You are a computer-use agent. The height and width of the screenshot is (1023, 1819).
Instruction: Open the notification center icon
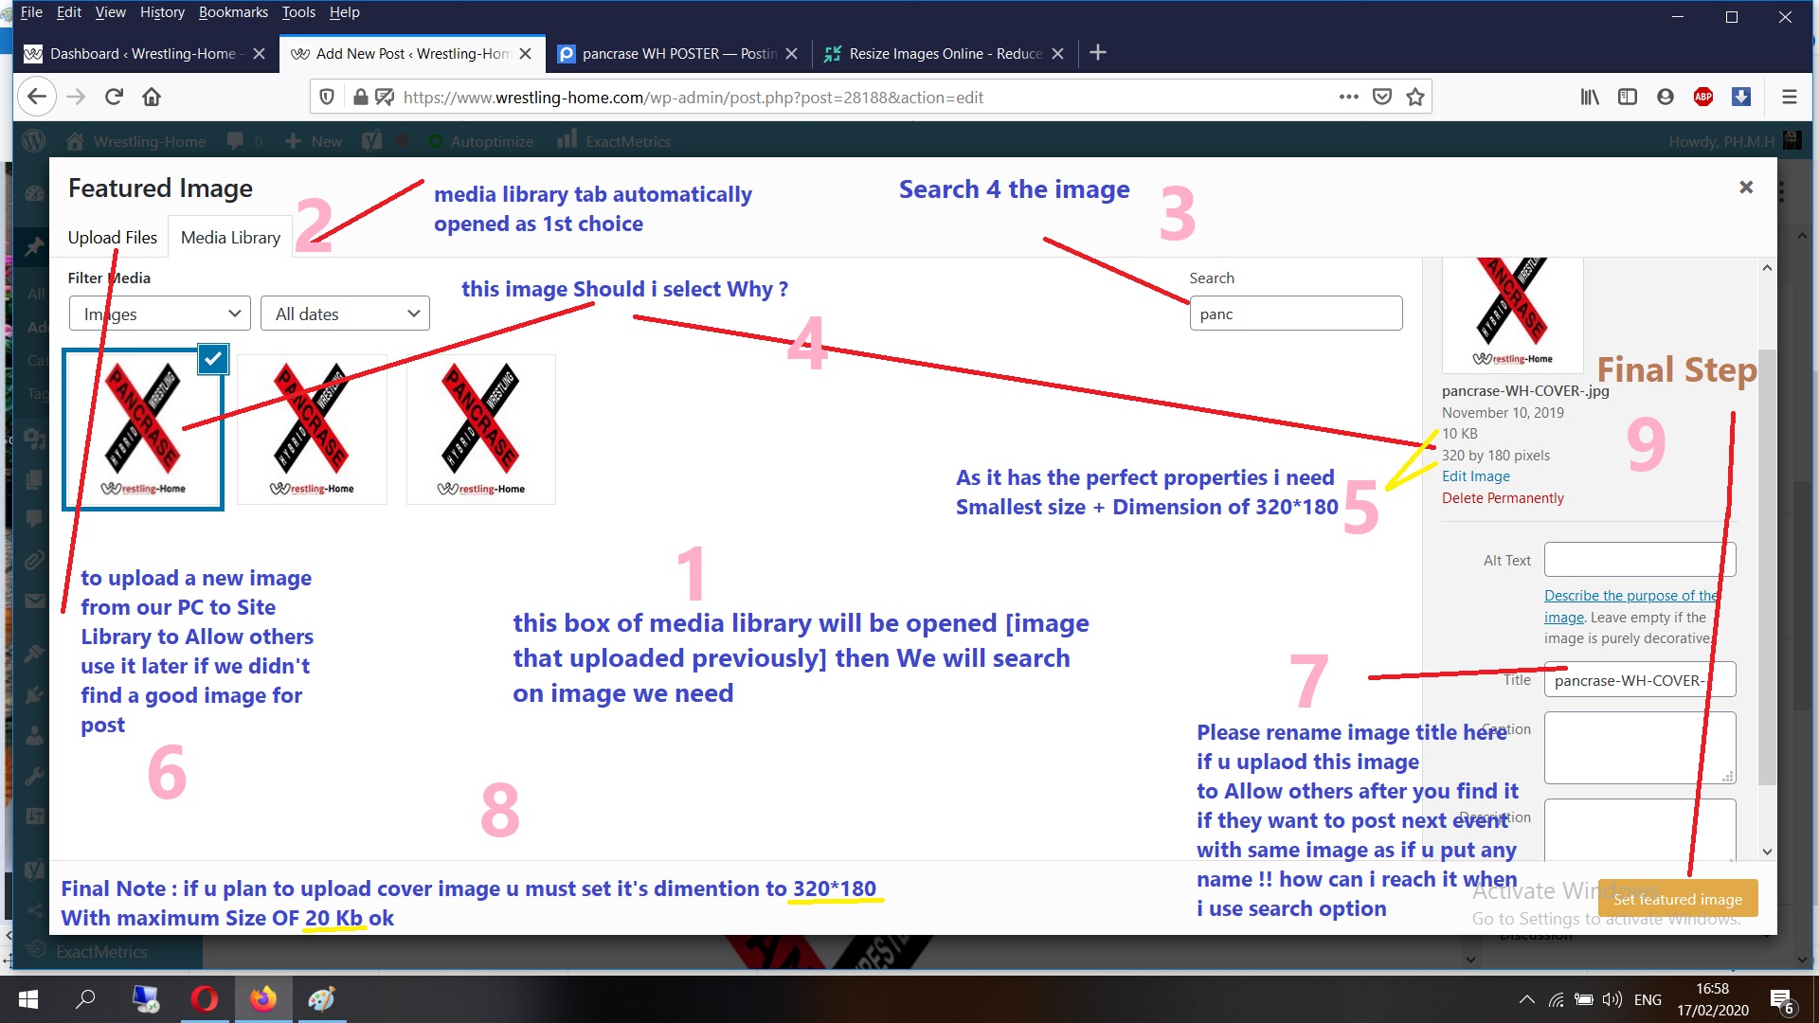coord(1781,1001)
